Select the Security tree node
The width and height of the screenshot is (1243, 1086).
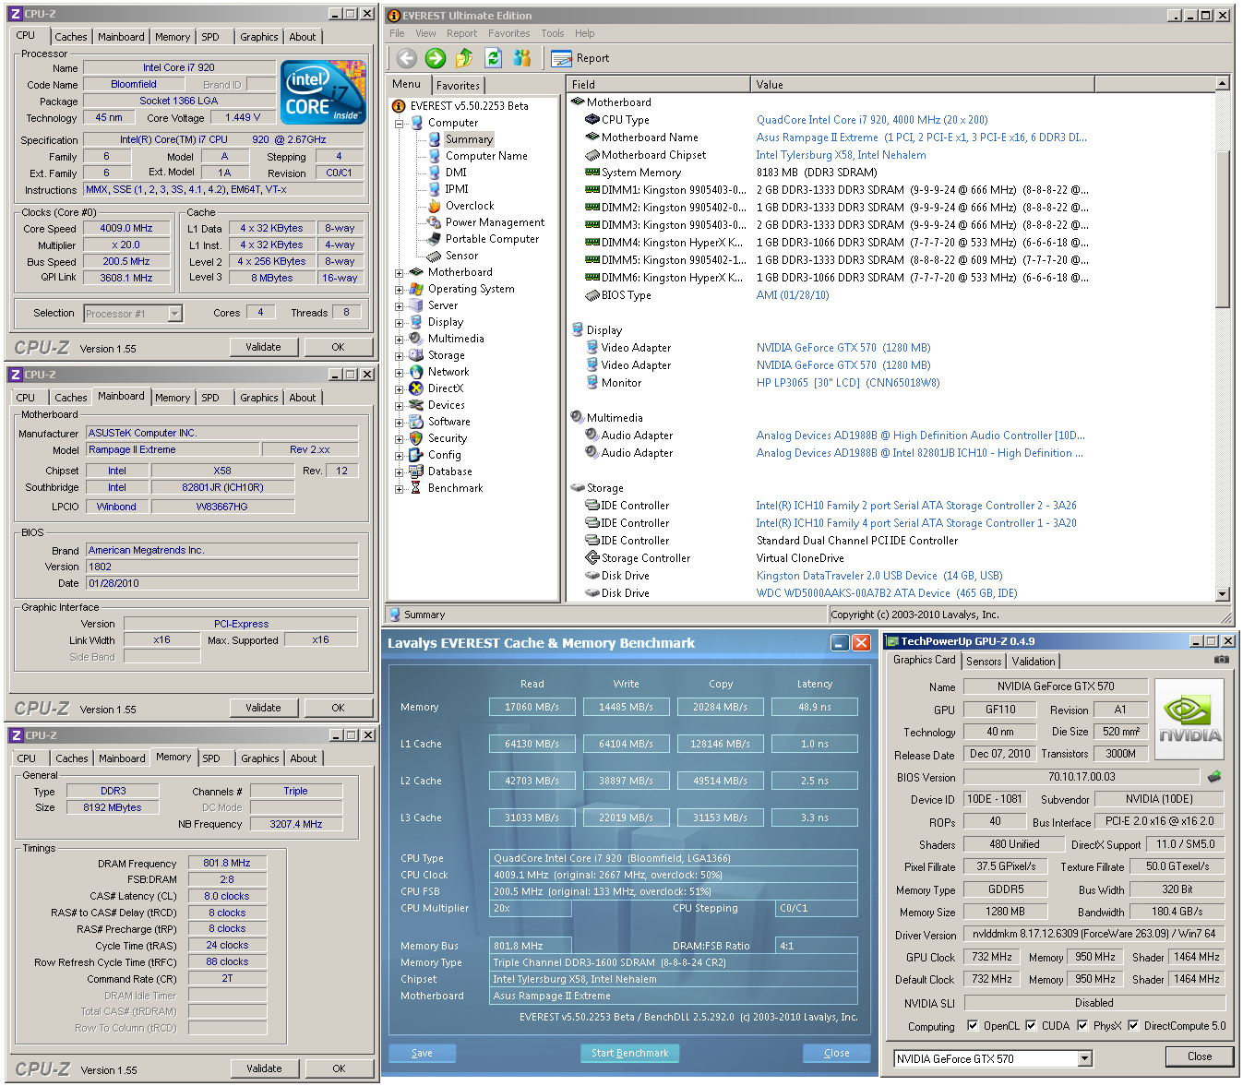click(448, 438)
